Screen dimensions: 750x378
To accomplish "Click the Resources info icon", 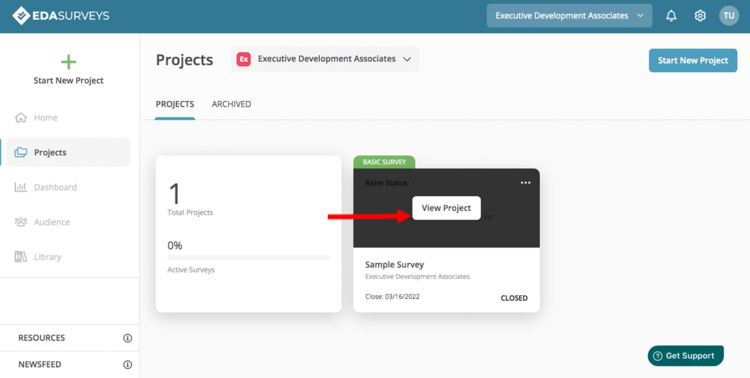I will [127, 338].
